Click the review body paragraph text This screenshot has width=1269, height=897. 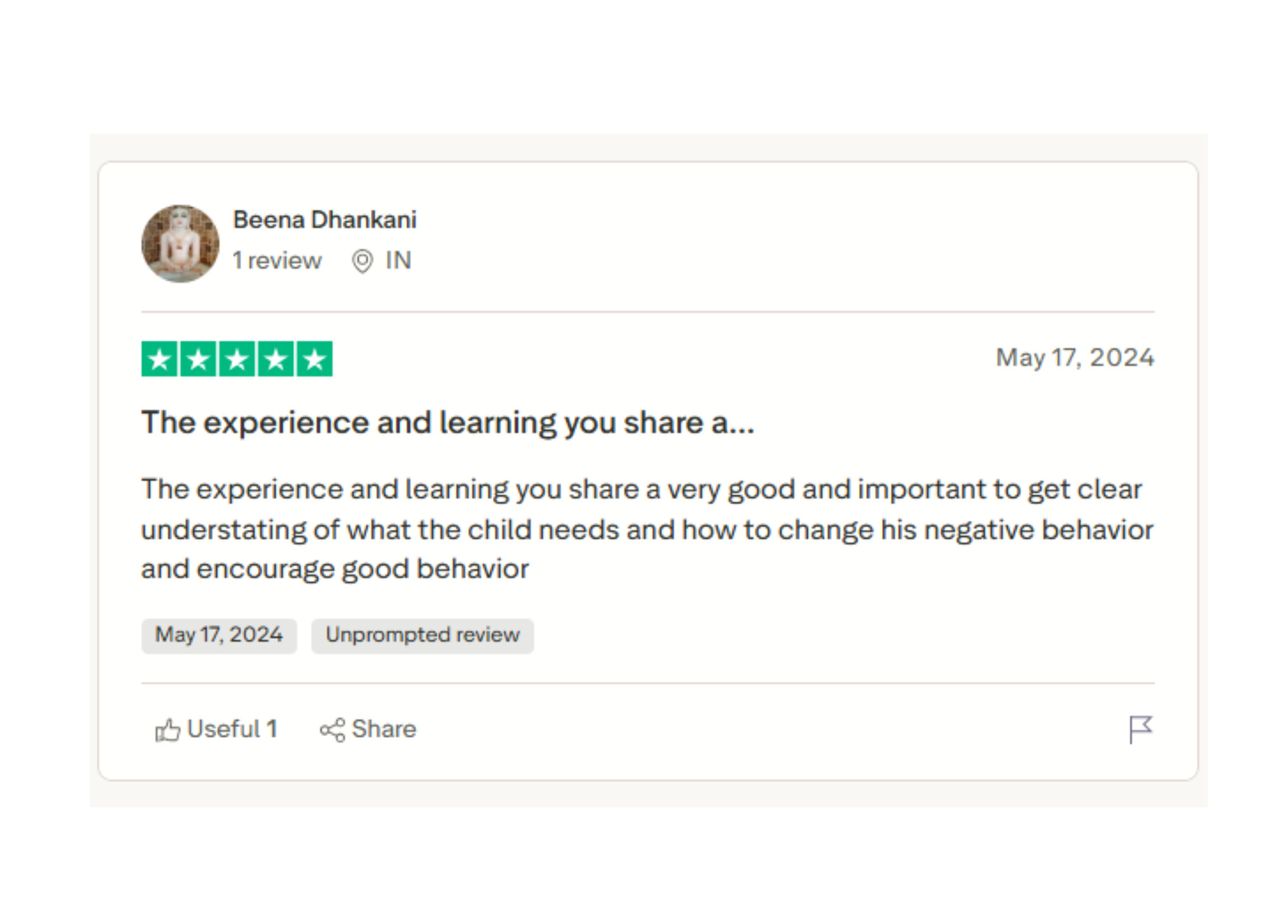pyautogui.click(x=647, y=529)
